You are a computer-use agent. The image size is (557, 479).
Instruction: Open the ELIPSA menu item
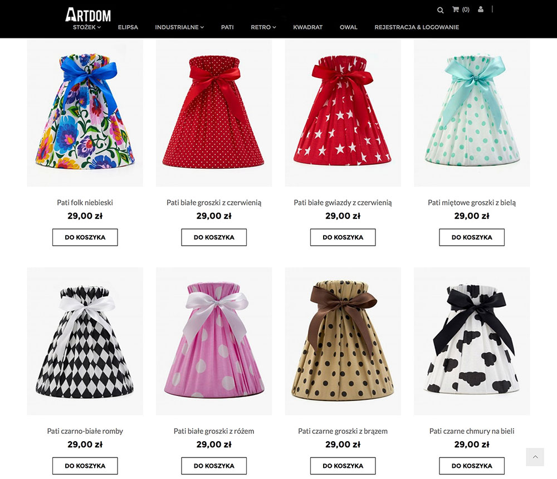[x=128, y=27]
